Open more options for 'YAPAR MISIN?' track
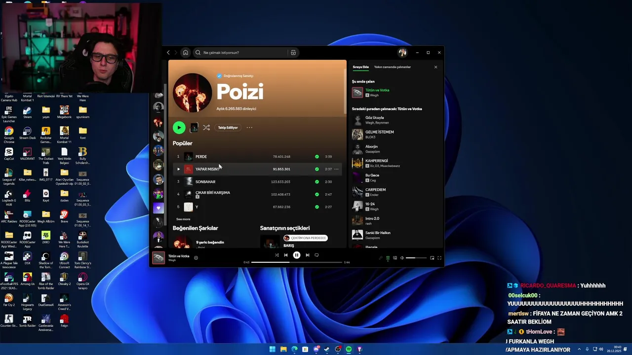The height and width of the screenshot is (355, 632). coord(336,169)
